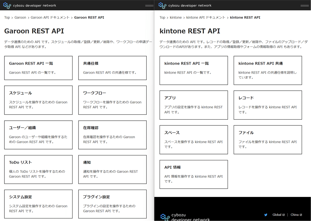Open the プラグイン設定 card
311x221 pixels.
coord(112,204)
